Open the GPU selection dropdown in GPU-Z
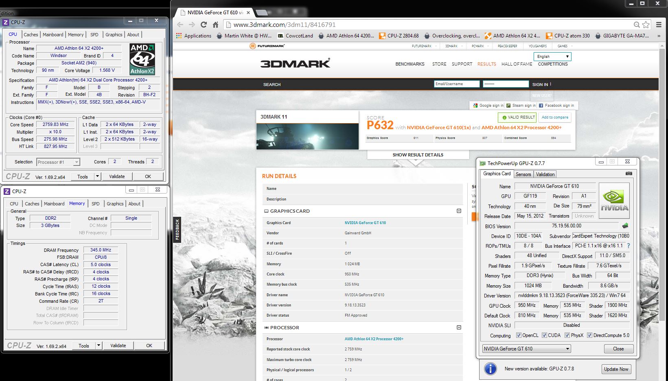This screenshot has height=381, width=668. tap(526, 349)
